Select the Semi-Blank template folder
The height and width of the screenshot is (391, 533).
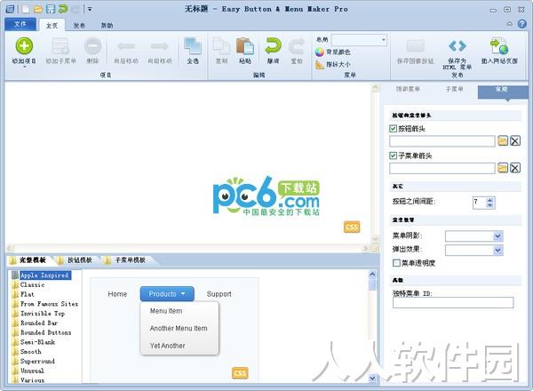[x=34, y=342]
